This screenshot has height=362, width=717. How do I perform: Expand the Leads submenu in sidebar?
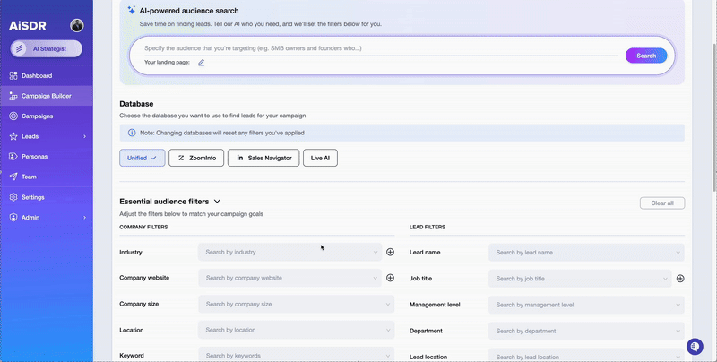click(84, 136)
